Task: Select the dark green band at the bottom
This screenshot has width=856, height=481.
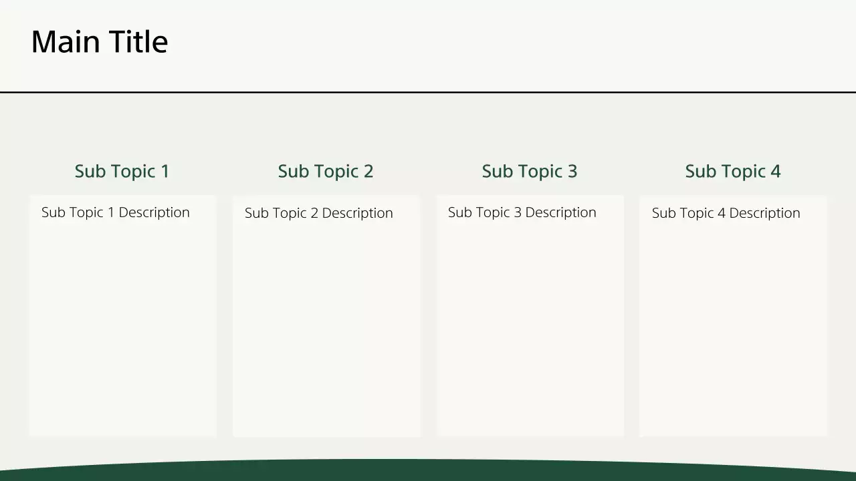Action: click(428, 471)
